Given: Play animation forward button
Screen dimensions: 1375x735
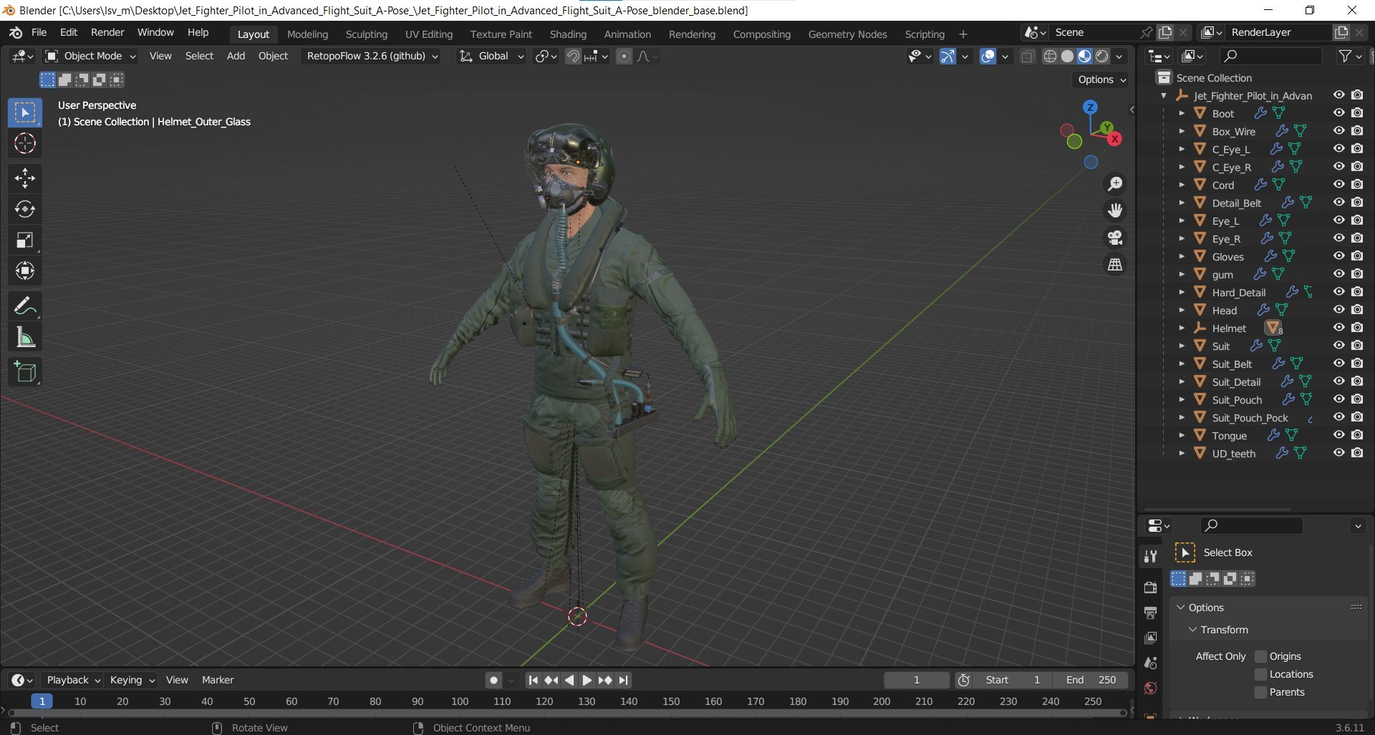Looking at the screenshot, I should click(587, 680).
